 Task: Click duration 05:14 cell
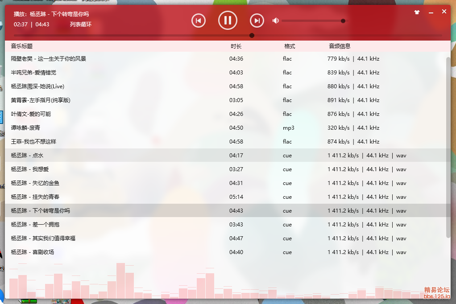pos(236,197)
